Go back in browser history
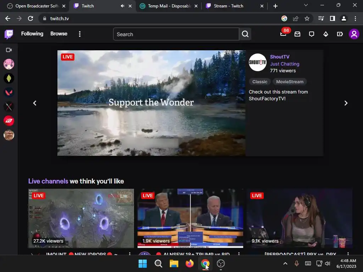This screenshot has height=272, width=363. coord(8,18)
